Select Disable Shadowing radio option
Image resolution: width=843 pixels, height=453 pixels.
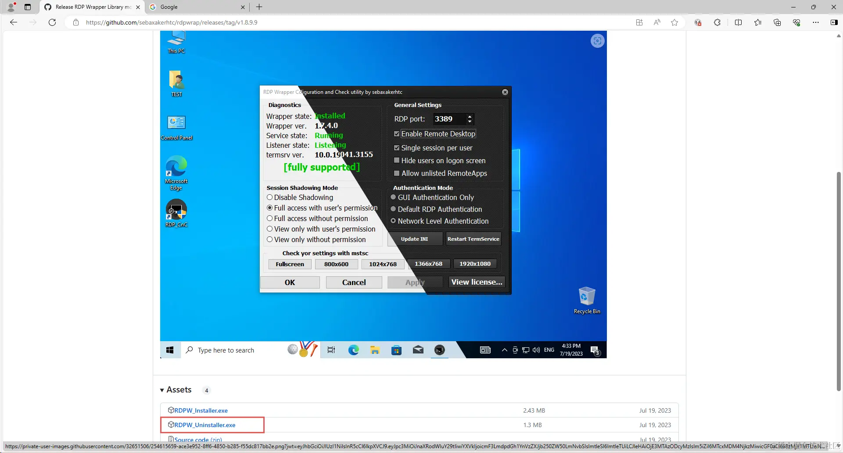pyautogui.click(x=270, y=197)
